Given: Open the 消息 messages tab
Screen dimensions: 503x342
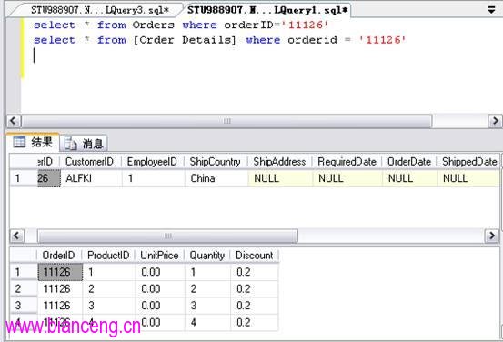Looking at the screenshot, I should point(84,144).
